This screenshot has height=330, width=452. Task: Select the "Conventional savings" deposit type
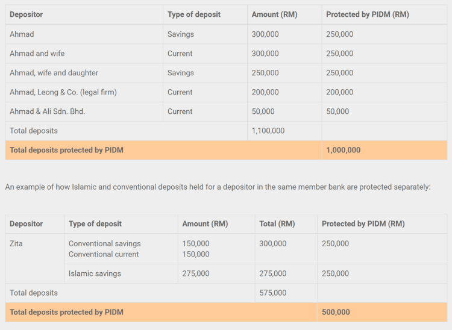point(104,244)
